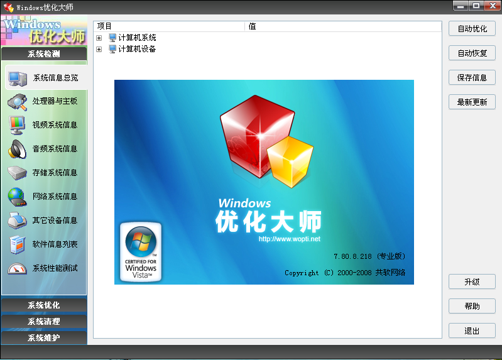502x360 pixels.
Task: Select the 计算机系统 tree row label
Action: coord(137,38)
